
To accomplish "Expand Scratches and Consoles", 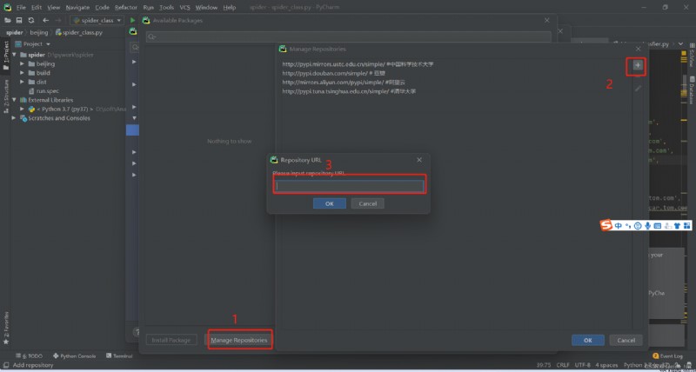I will (14, 118).
